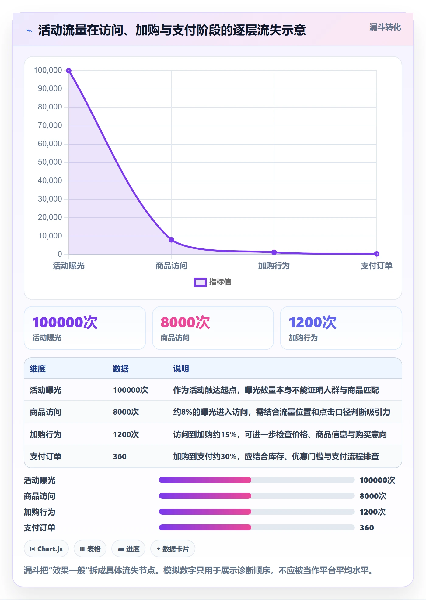Click the 360 value beside the progress bar
This screenshot has height=600, width=426.
click(367, 528)
